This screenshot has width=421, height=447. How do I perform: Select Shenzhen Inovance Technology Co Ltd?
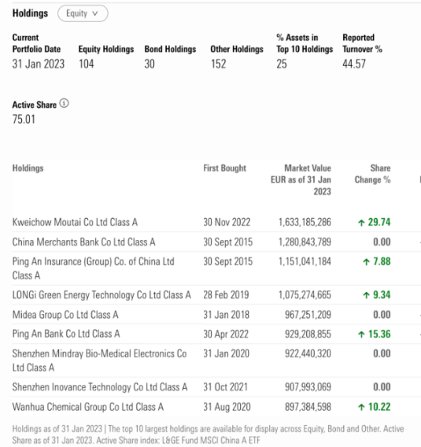point(100,387)
